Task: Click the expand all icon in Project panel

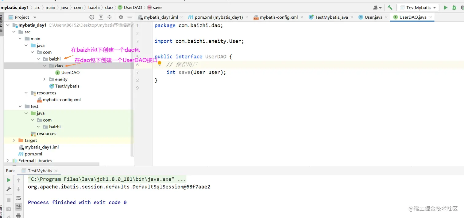Action: tap(101, 17)
